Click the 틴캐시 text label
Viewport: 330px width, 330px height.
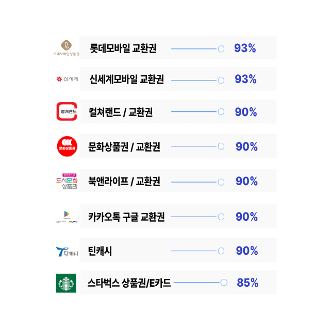pyautogui.click(x=100, y=251)
